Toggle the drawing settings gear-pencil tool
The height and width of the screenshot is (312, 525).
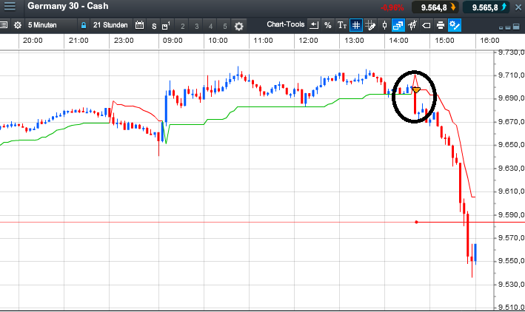455,25
